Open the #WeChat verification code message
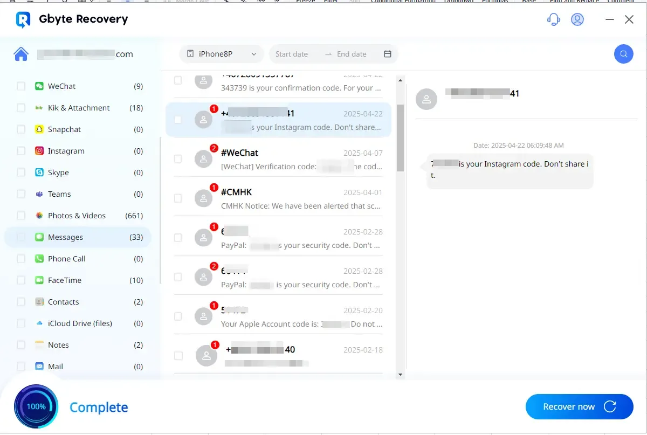Viewport: 647px width, 435px height. pyautogui.click(x=278, y=159)
